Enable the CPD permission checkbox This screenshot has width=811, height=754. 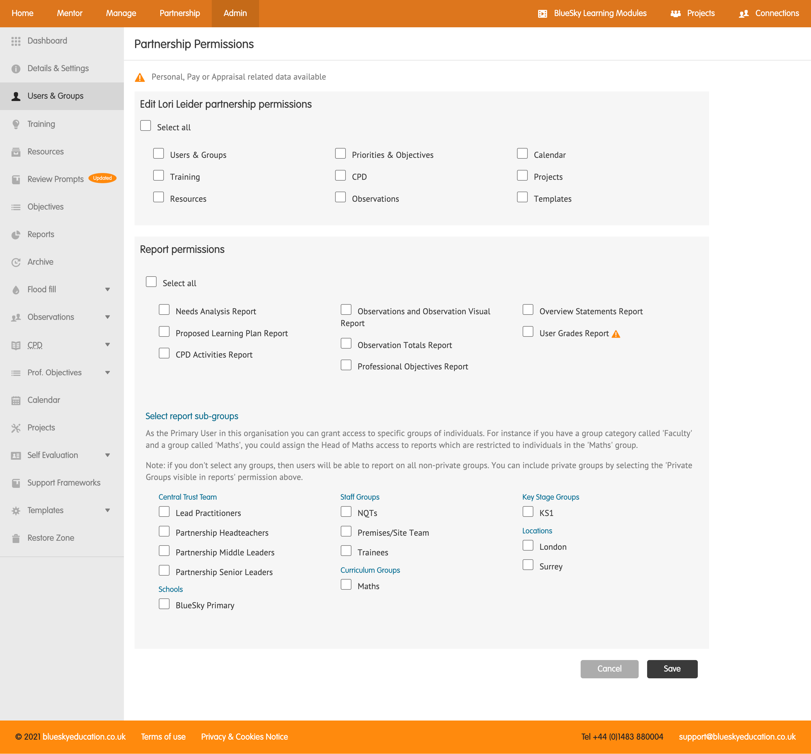(x=341, y=175)
